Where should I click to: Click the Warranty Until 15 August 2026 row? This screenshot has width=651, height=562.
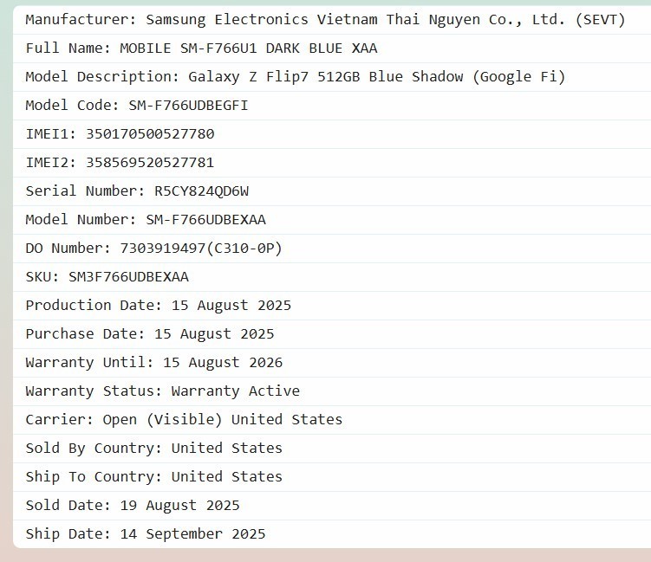coord(153,363)
